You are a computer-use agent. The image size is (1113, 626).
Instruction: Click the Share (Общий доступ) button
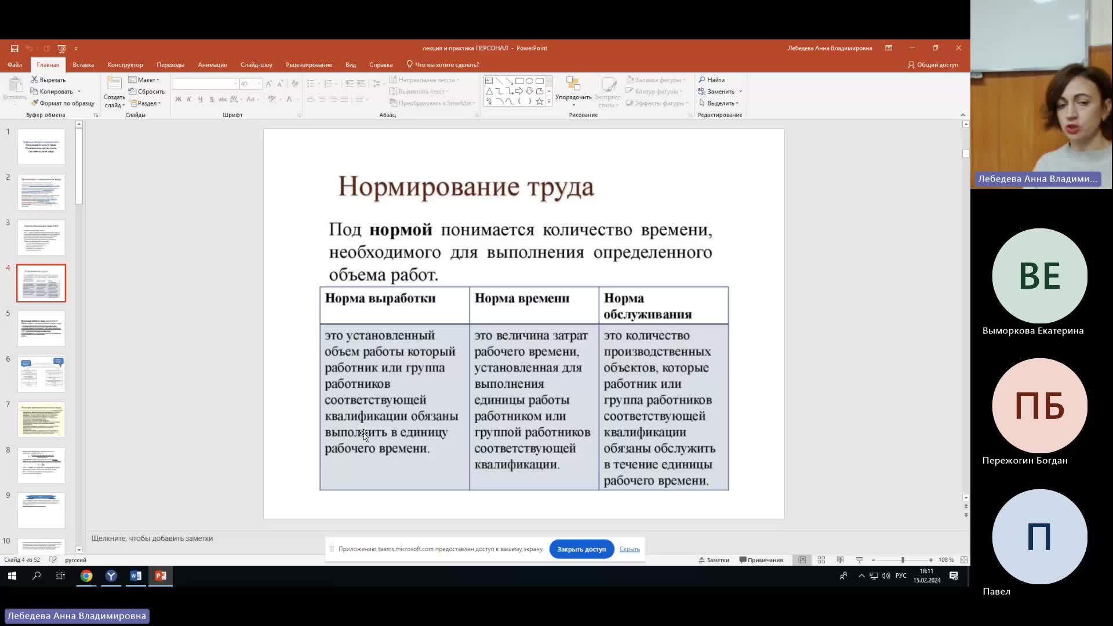933,65
